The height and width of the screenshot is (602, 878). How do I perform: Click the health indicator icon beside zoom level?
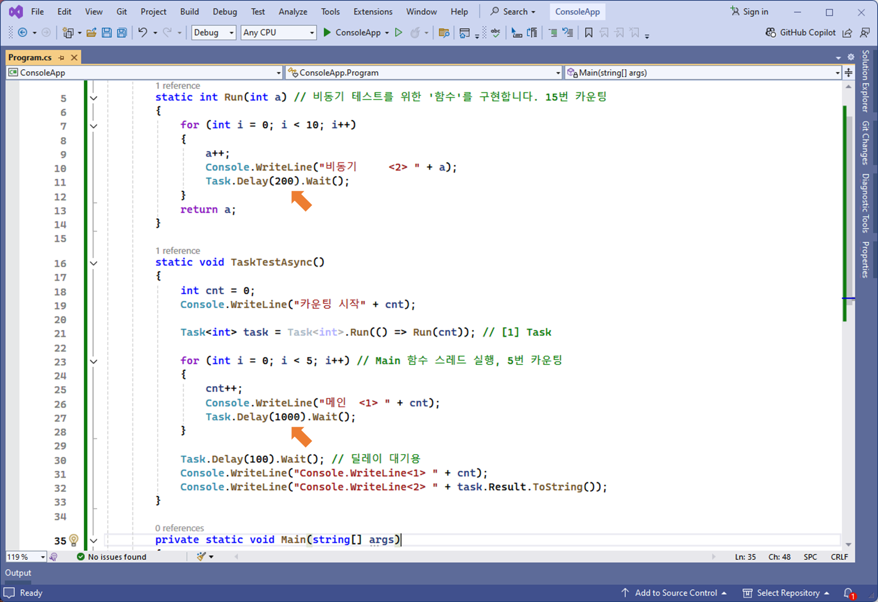point(53,557)
